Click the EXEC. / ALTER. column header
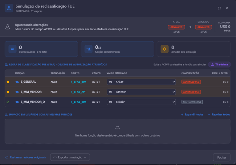This screenshot has width=236, height=165. click(x=220, y=73)
